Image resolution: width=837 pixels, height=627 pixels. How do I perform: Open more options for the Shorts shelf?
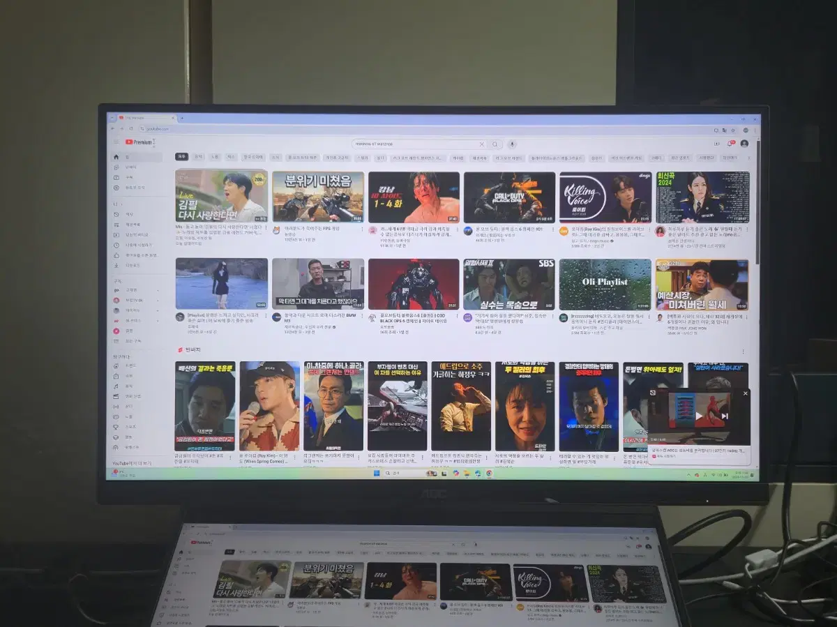pos(743,352)
